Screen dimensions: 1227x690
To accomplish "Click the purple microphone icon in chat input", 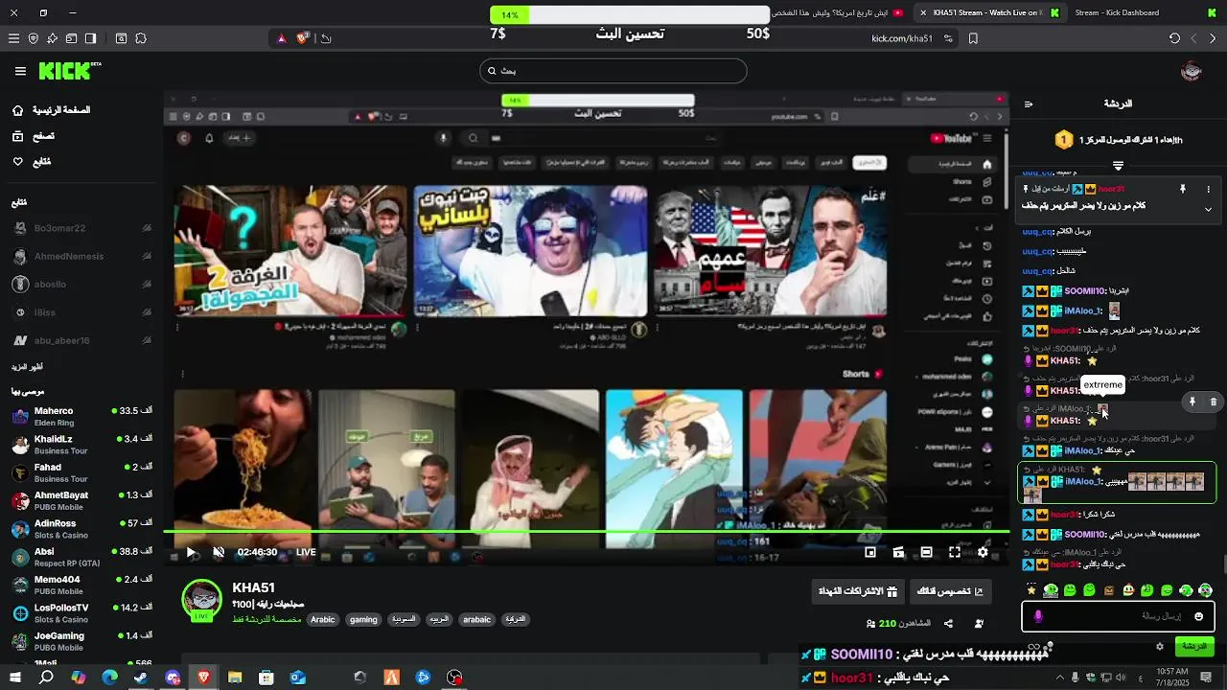I will pyautogui.click(x=1038, y=616).
